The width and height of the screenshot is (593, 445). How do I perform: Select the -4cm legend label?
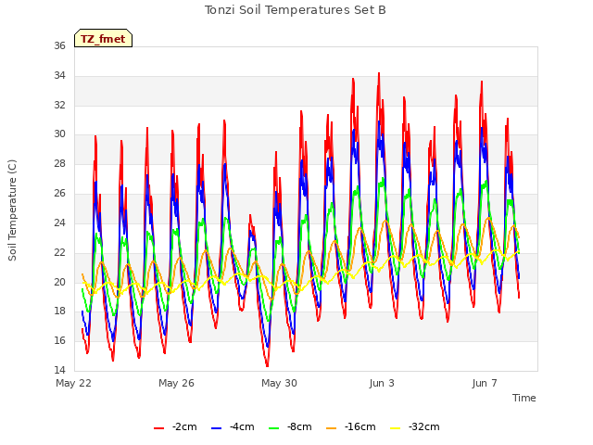click(x=242, y=426)
